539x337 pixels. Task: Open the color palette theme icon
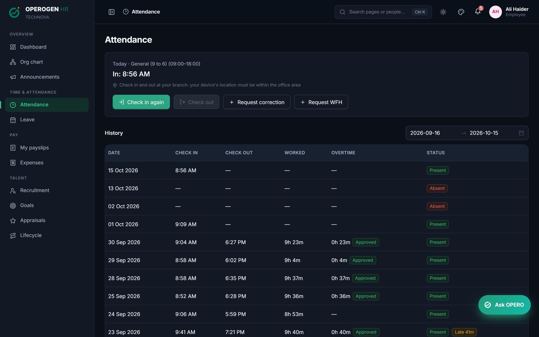pyautogui.click(x=461, y=12)
